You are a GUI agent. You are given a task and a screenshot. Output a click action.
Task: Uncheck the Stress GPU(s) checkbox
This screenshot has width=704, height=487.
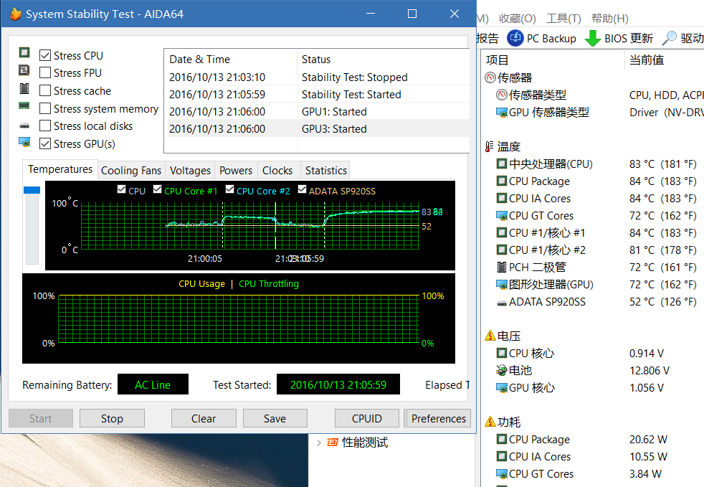pyautogui.click(x=45, y=143)
